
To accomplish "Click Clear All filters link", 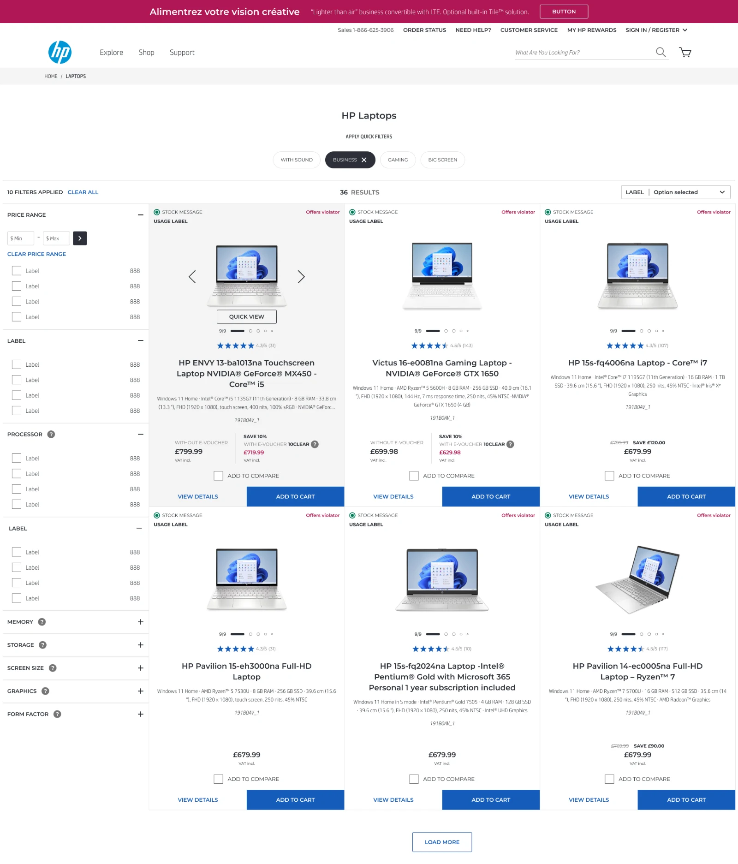I will (83, 192).
